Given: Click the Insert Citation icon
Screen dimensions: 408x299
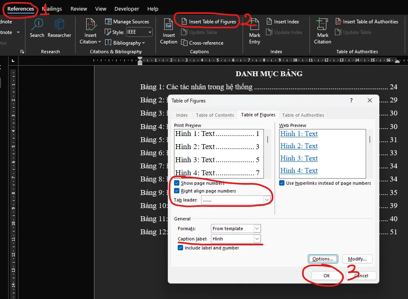Looking at the screenshot, I should (x=91, y=25).
